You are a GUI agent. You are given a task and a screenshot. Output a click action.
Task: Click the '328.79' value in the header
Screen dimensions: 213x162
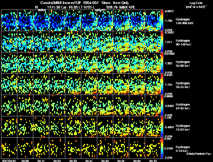click(112, 7)
